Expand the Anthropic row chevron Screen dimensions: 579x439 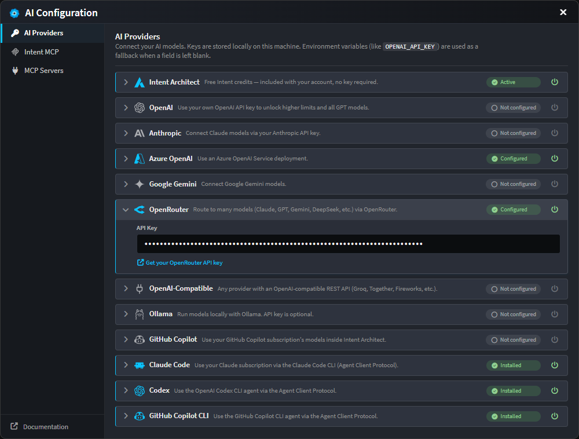pyautogui.click(x=126, y=133)
